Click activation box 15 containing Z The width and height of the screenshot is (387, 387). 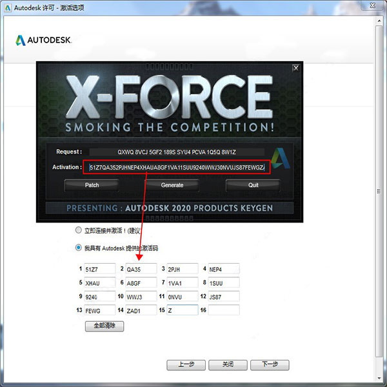182,310
